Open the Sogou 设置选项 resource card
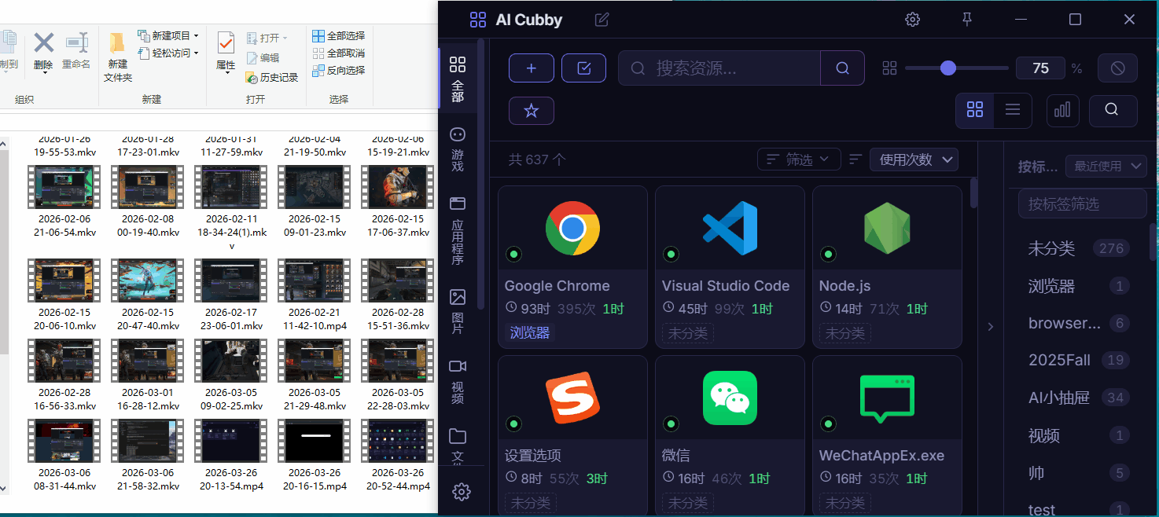Image resolution: width=1159 pixels, height=517 pixels. pos(572,436)
